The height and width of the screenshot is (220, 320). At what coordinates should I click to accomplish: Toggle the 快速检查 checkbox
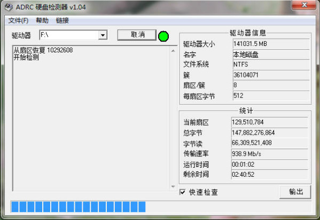pos(183,192)
